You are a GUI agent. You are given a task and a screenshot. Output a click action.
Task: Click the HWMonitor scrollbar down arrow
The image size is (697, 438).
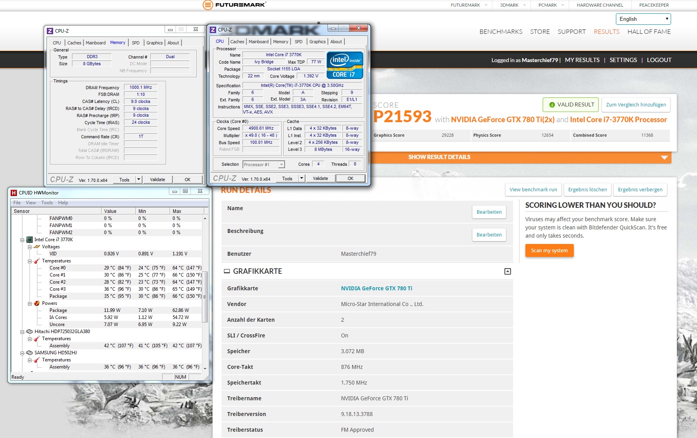(x=205, y=368)
